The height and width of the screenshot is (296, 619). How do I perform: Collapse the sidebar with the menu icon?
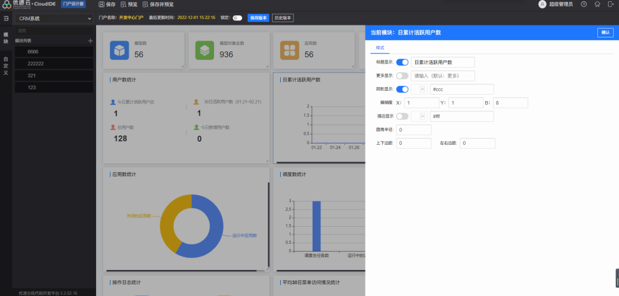tap(6, 18)
